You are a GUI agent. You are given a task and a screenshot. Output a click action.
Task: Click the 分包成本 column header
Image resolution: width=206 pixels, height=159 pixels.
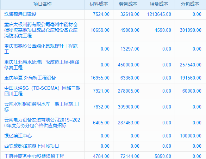(190, 4)
